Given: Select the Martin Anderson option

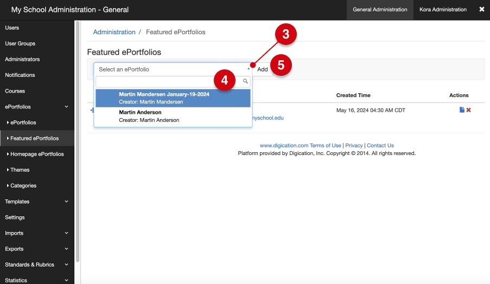Looking at the screenshot, I should (x=173, y=116).
